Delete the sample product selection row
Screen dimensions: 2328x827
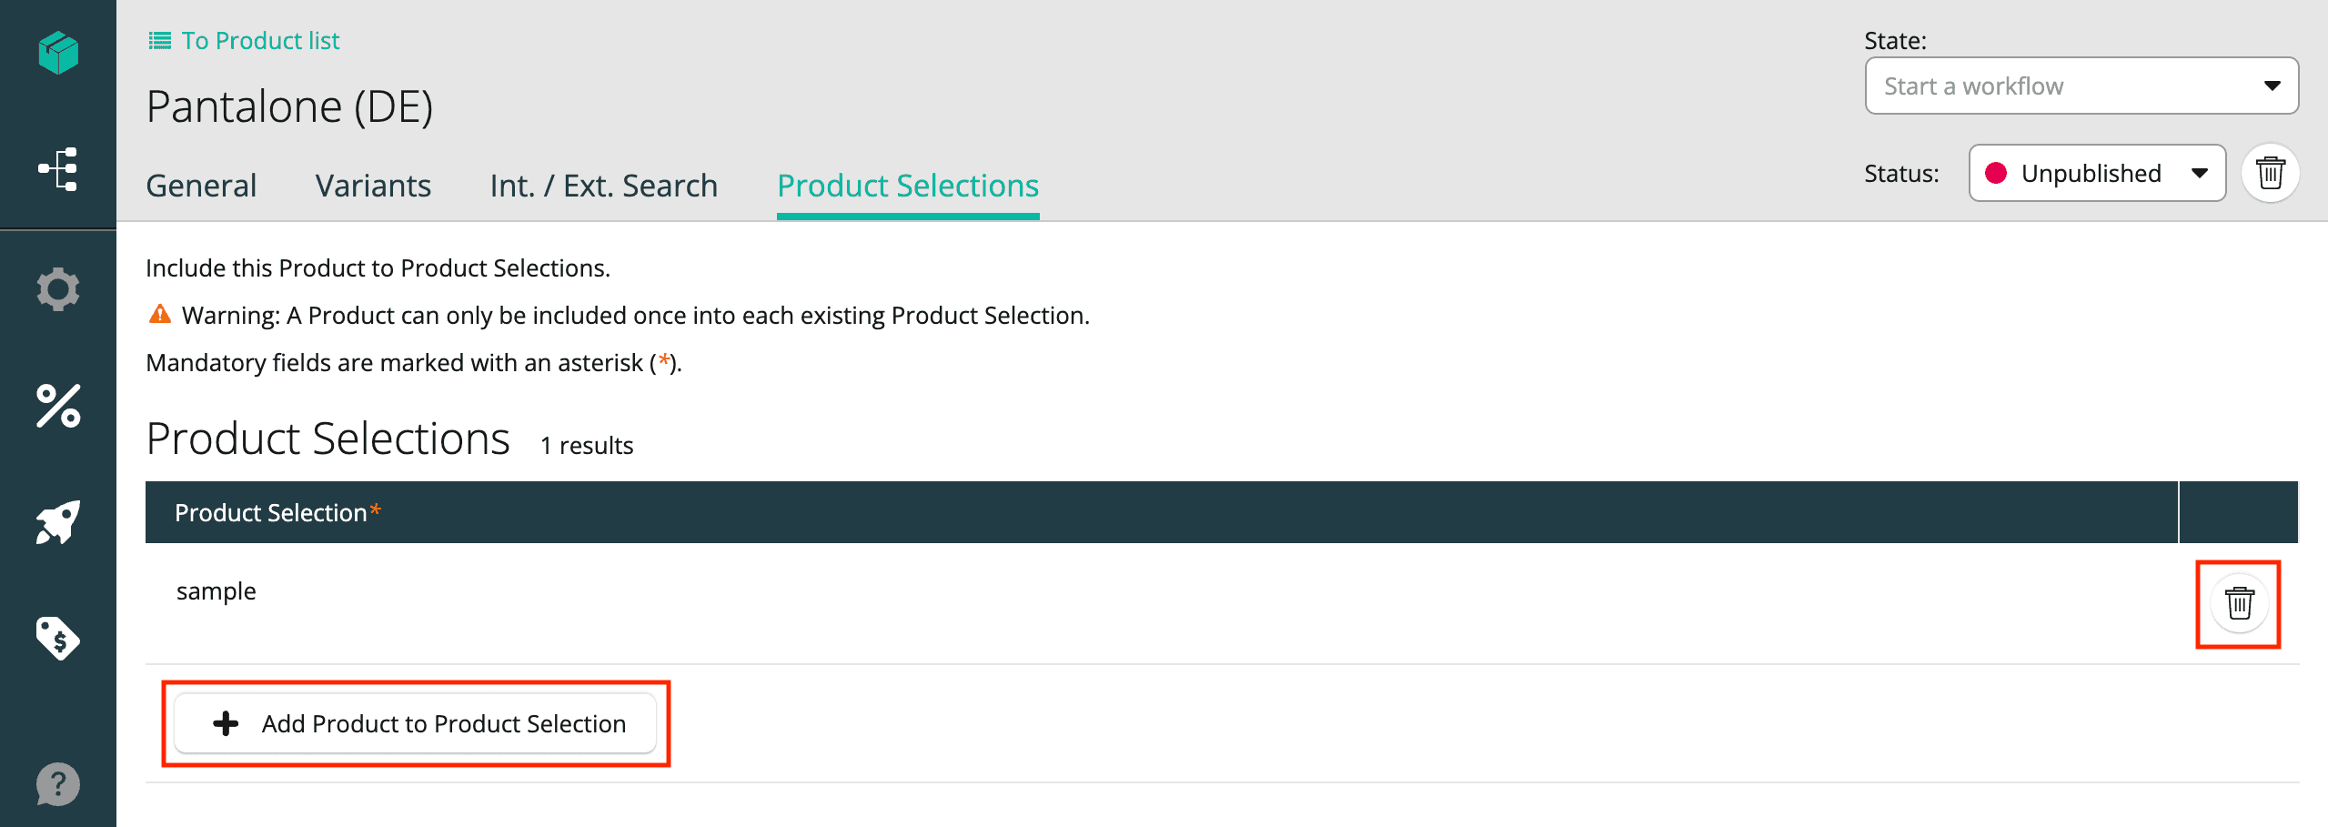tap(2239, 603)
